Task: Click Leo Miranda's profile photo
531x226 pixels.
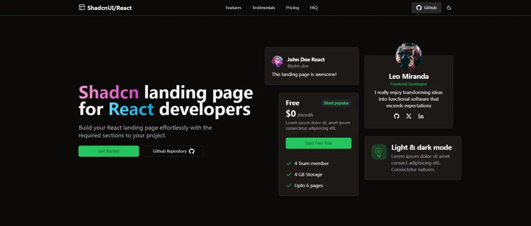Action: pos(409,55)
